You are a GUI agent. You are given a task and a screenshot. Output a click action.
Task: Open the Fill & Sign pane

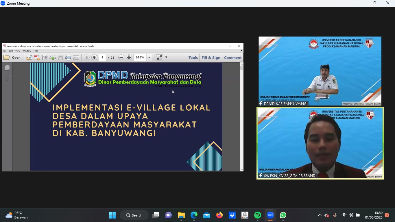click(211, 58)
